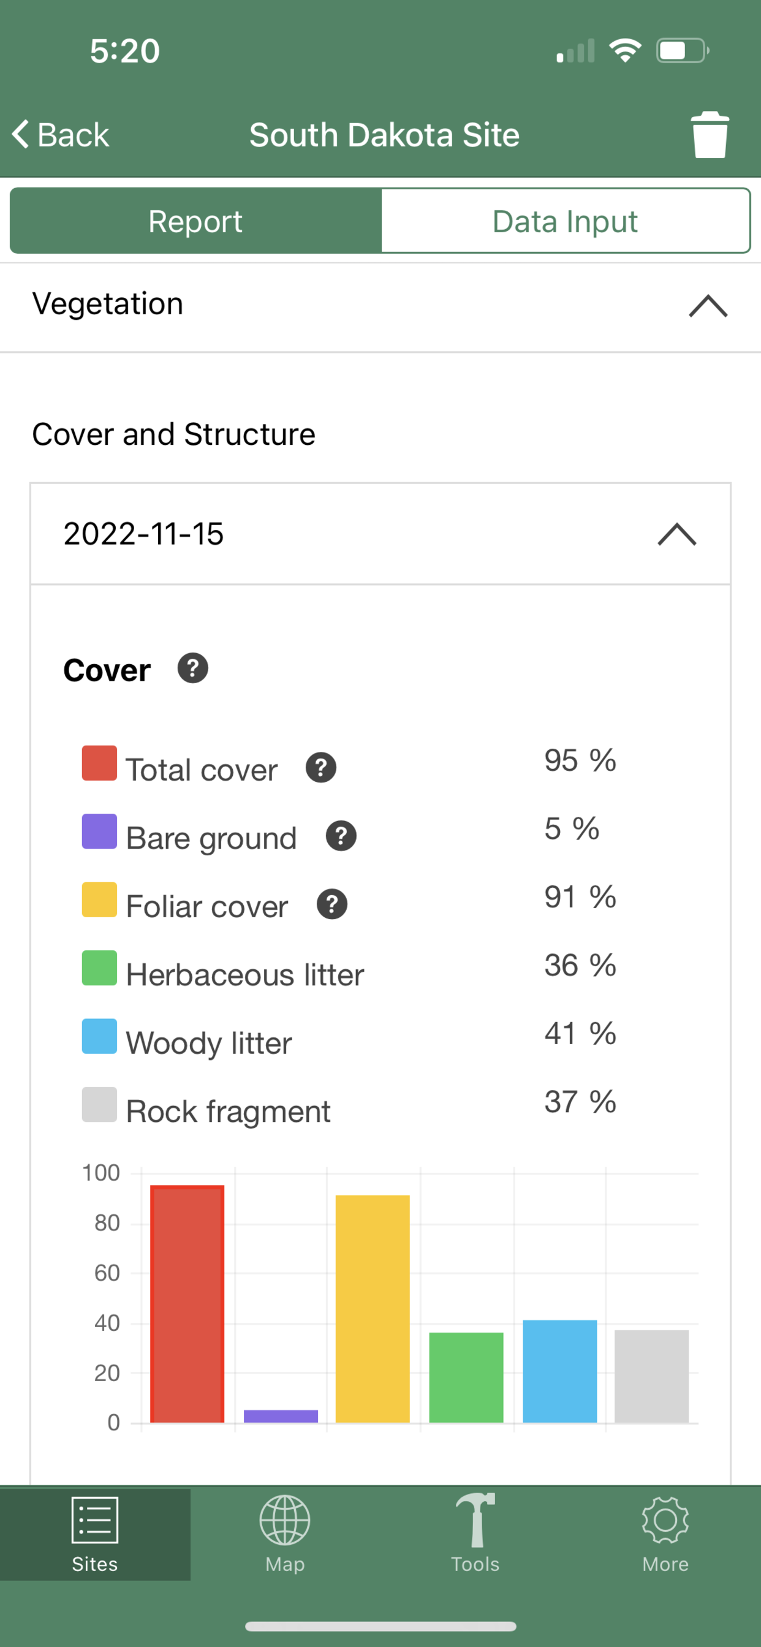
Task: Go Back to previous screen
Action: coord(61,135)
